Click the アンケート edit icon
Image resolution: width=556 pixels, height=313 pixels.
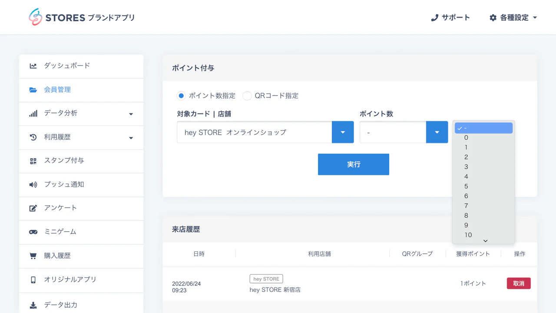coord(33,208)
